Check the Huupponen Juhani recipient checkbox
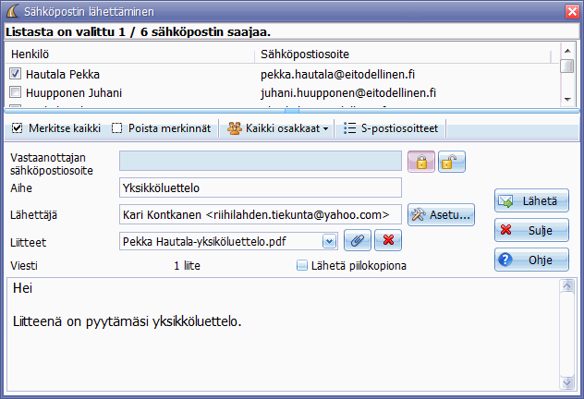 tap(16, 93)
